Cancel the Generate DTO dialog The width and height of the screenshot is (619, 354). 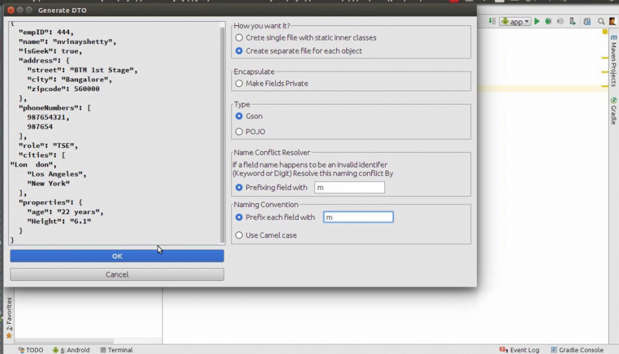117,274
